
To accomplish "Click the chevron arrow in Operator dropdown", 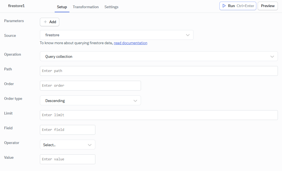I will point(90,145).
